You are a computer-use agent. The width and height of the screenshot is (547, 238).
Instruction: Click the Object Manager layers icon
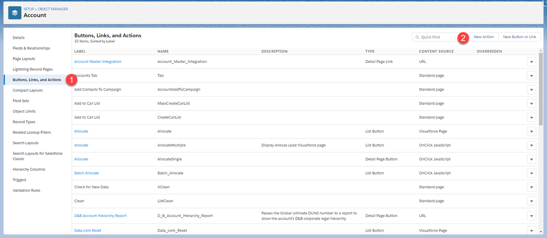point(15,13)
